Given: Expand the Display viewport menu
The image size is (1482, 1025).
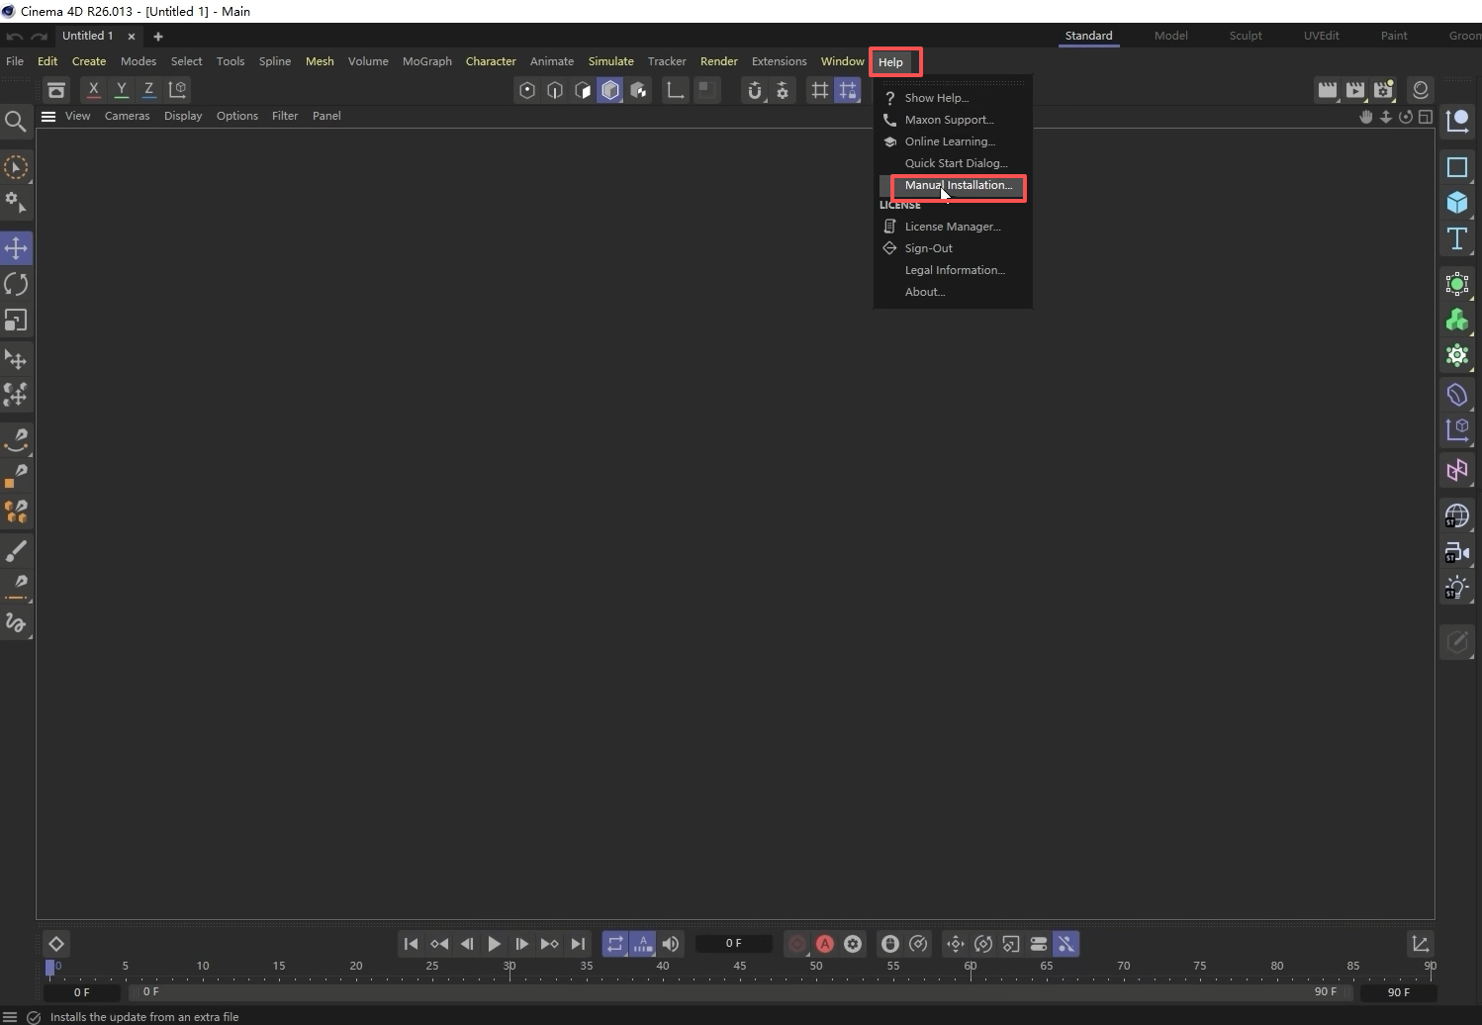Looking at the screenshot, I should [183, 116].
